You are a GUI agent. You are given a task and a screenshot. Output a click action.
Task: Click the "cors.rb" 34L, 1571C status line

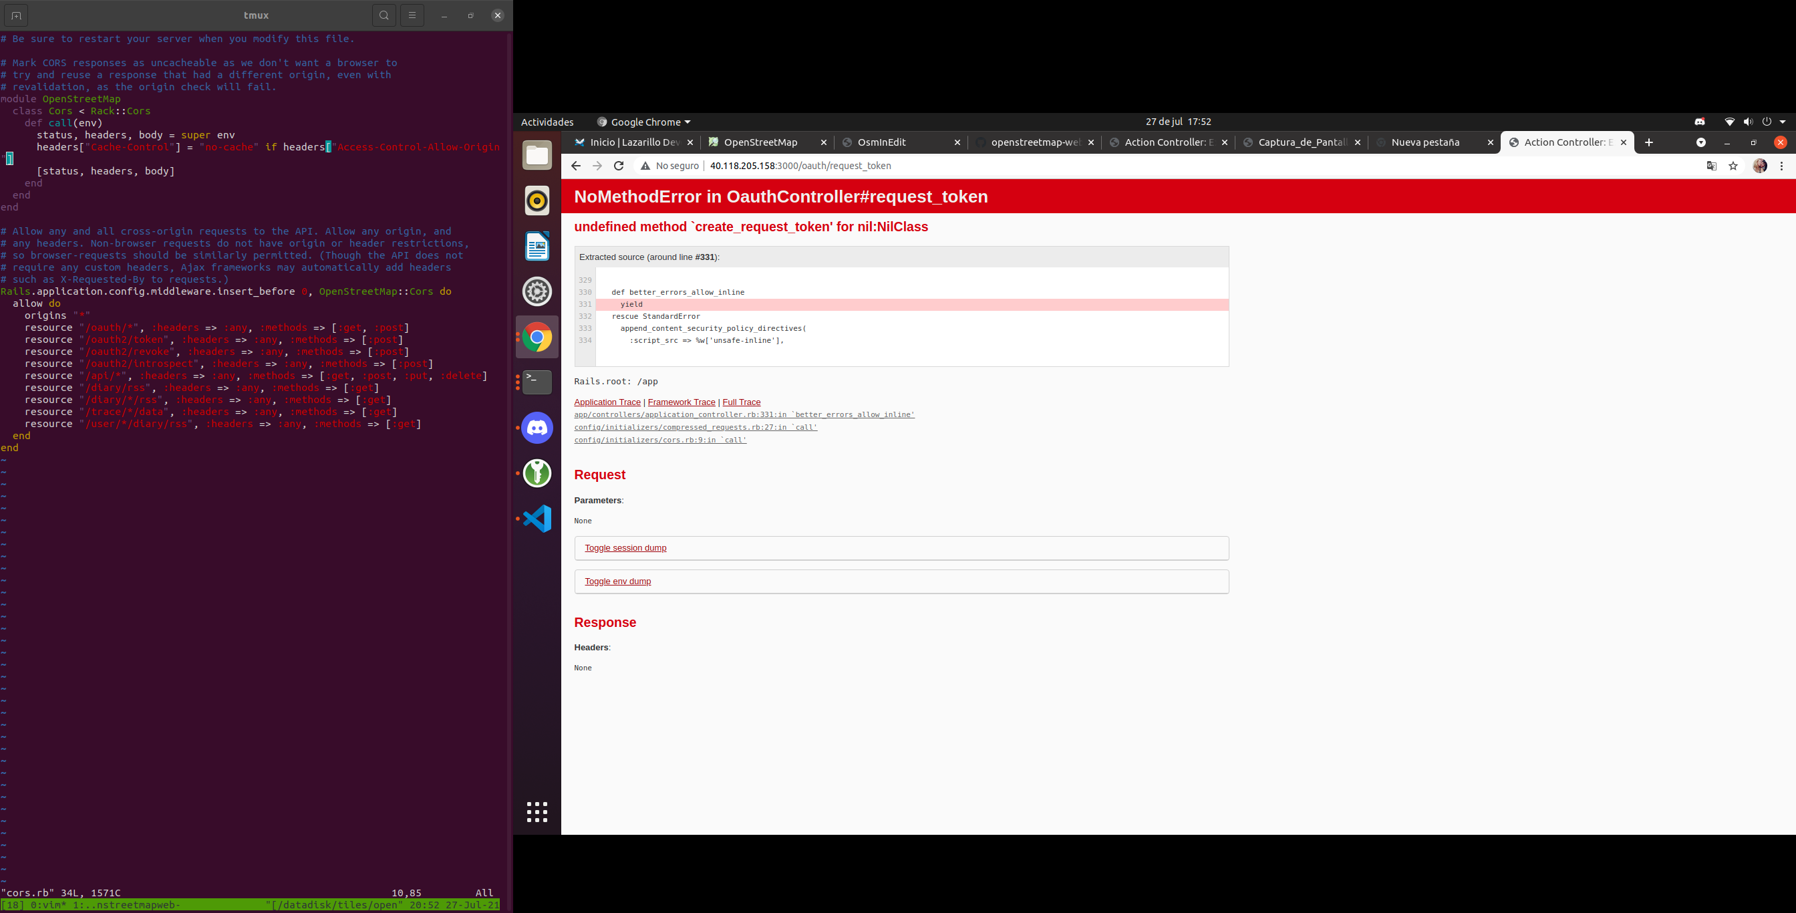[x=61, y=894]
